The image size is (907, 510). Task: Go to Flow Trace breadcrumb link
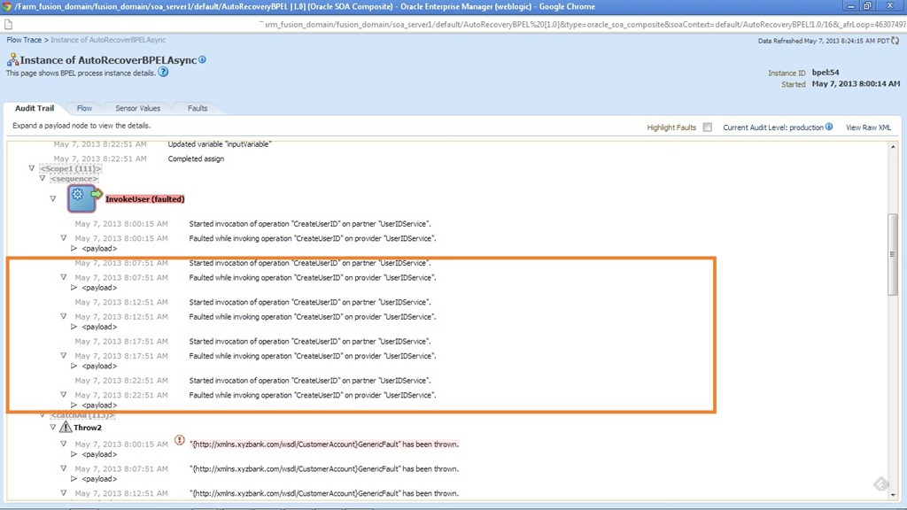pos(25,41)
